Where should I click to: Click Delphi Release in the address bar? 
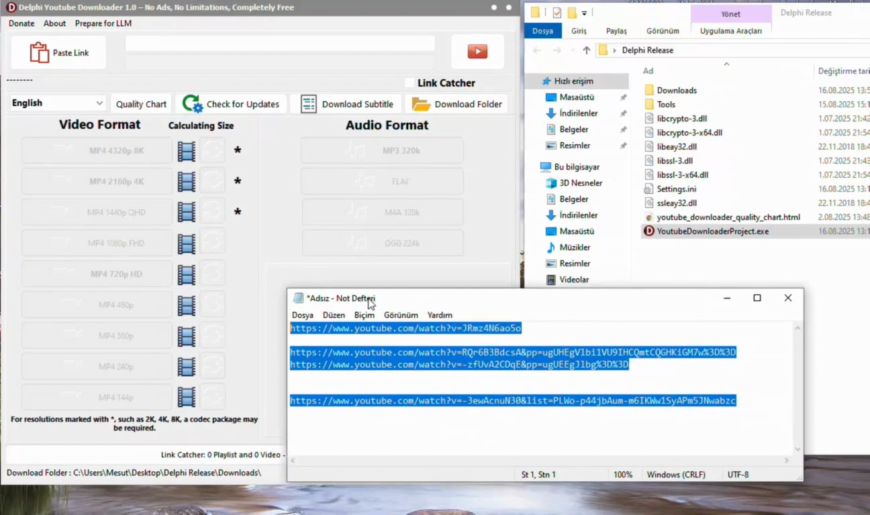click(647, 50)
